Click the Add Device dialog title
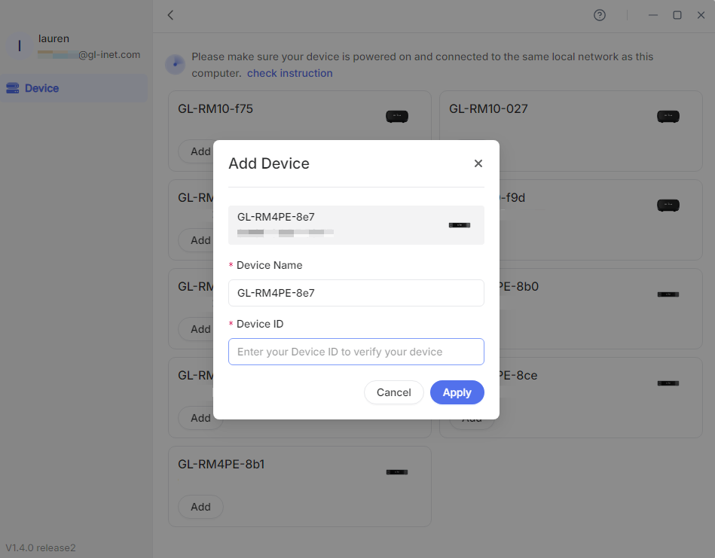Viewport: 715px width, 558px height. pos(268,163)
